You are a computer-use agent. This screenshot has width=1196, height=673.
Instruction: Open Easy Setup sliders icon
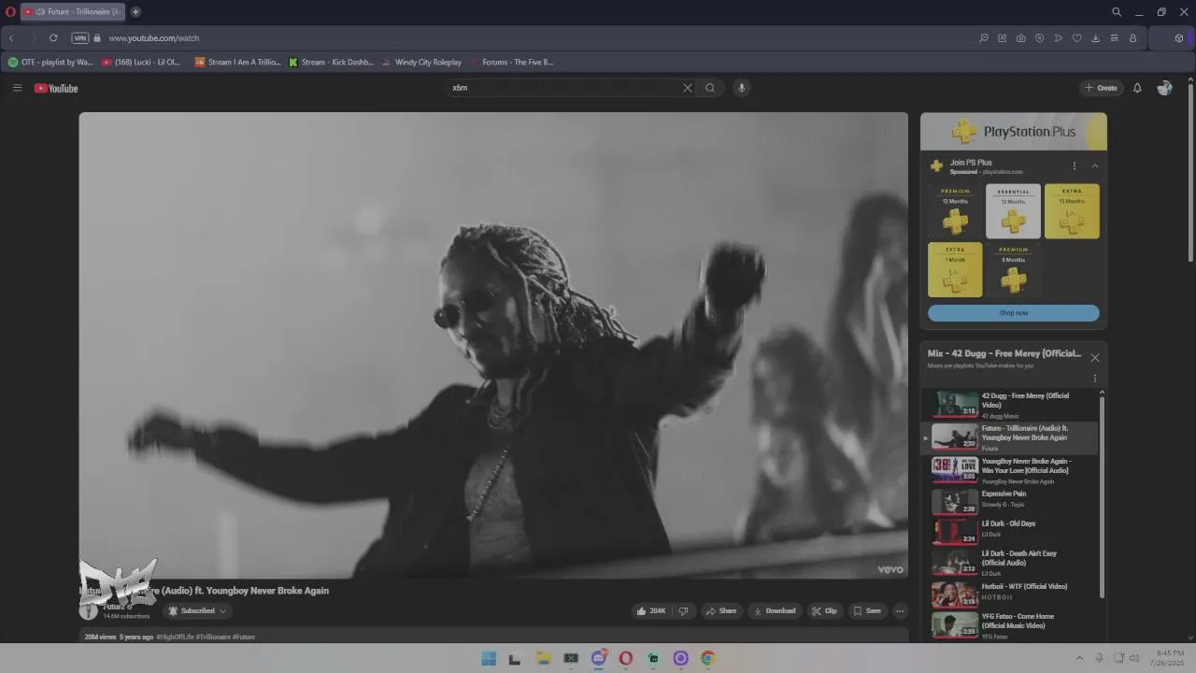click(1114, 38)
